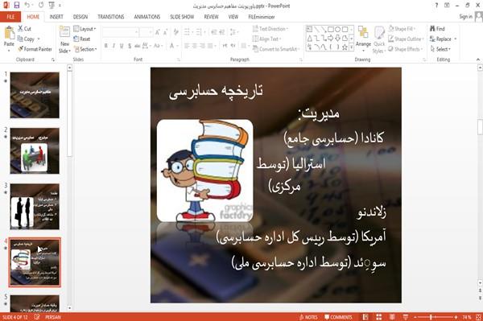The image size is (483, 321).
Task: Toggle numbered list
Action: click(200, 32)
